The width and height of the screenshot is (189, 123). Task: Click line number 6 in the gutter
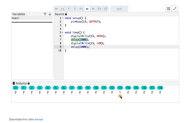[60, 36]
